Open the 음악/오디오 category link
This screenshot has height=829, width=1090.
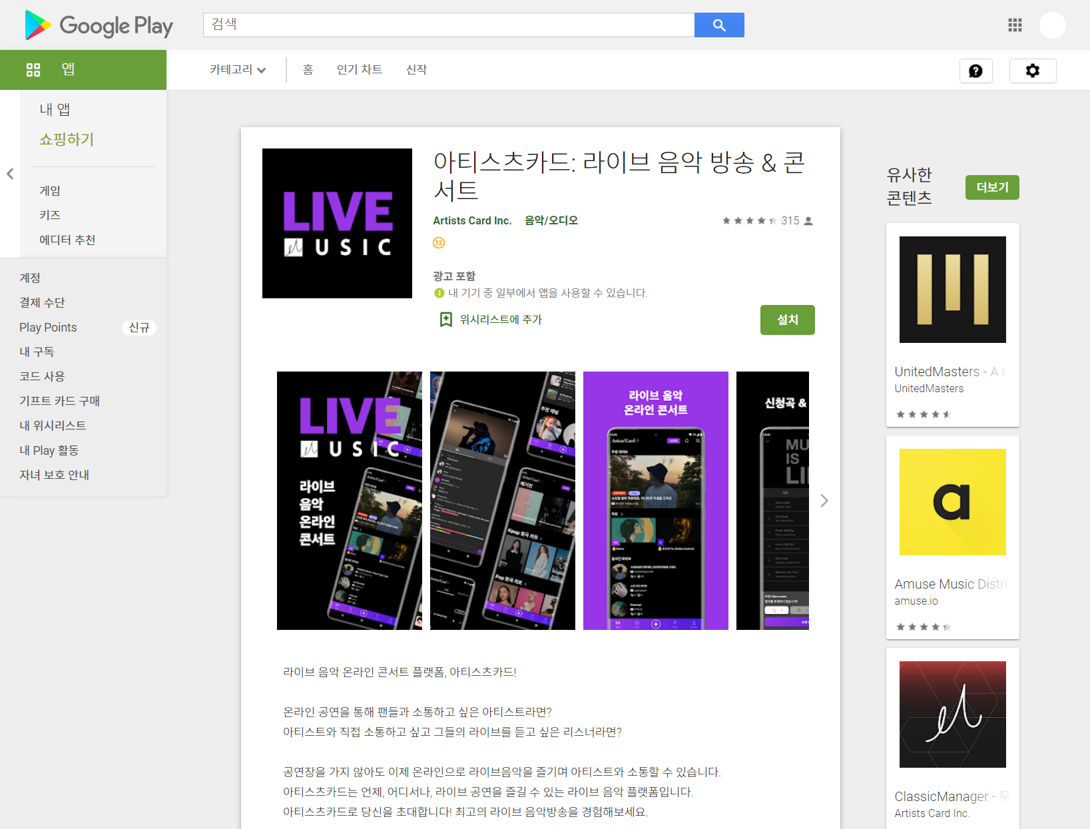click(x=551, y=220)
